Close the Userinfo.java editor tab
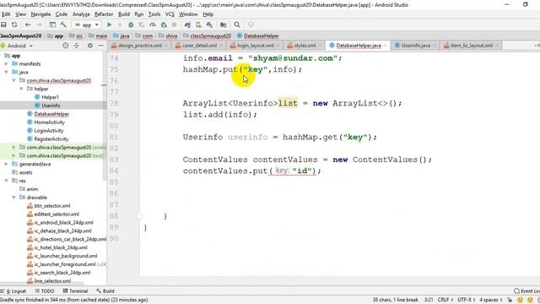The width and height of the screenshot is (540, 304). [x=435, y=46]
